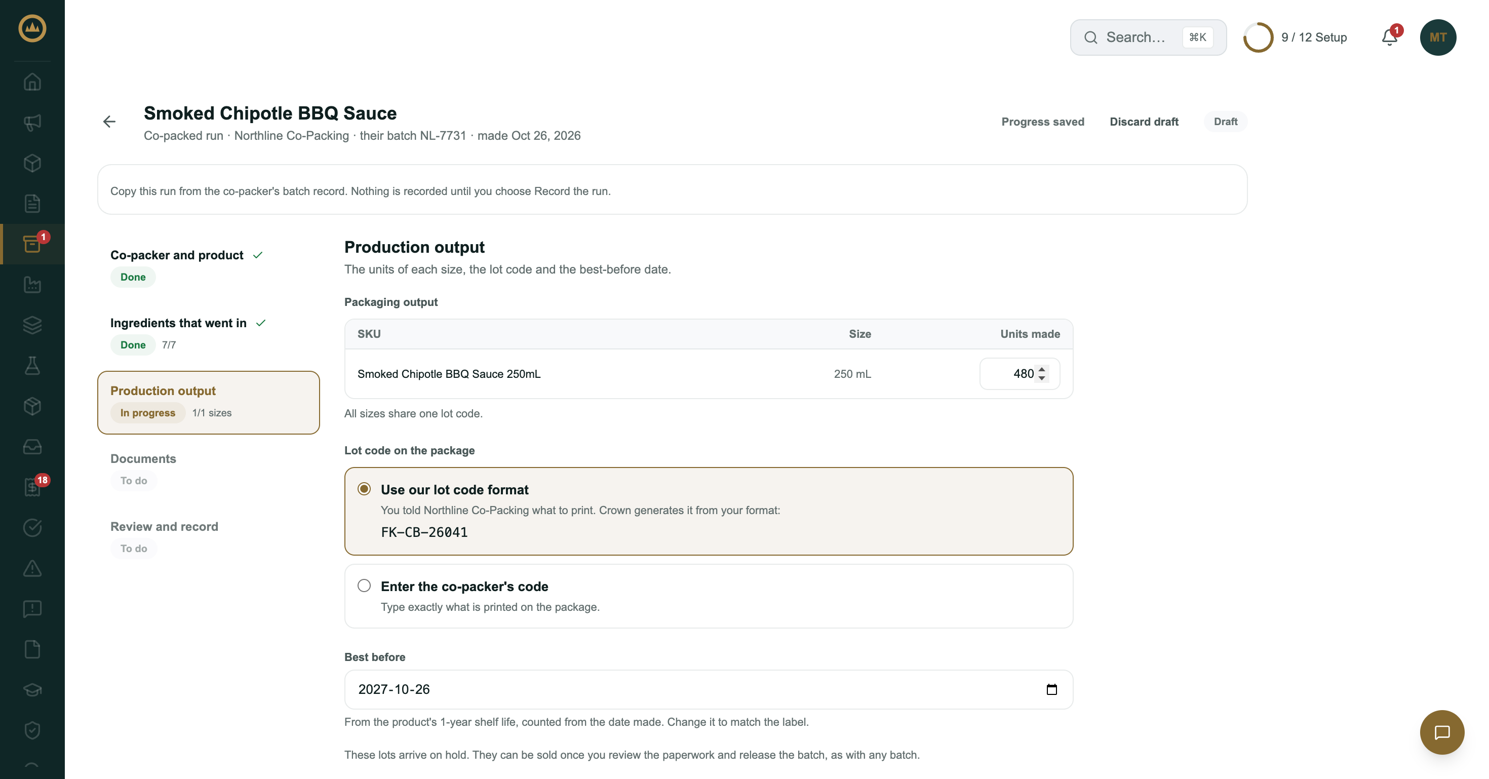Open the graduation cap icon in sidebar
Viewport: 1489px width, 779px height.
32,690
